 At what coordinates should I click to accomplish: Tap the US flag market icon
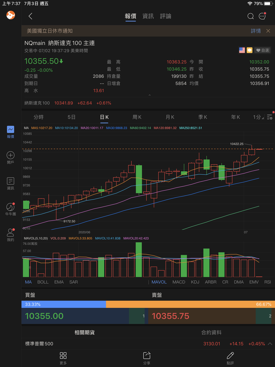coord(242,50)
